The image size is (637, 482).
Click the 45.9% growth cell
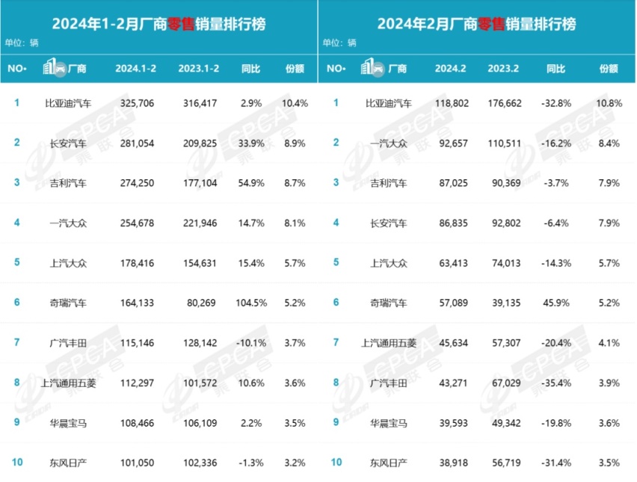click(556, 303)
